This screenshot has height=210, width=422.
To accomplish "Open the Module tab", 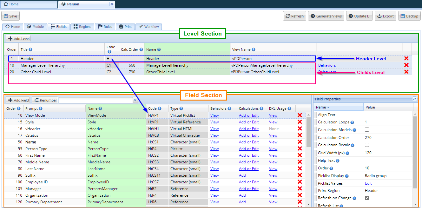I will [35, 27].
